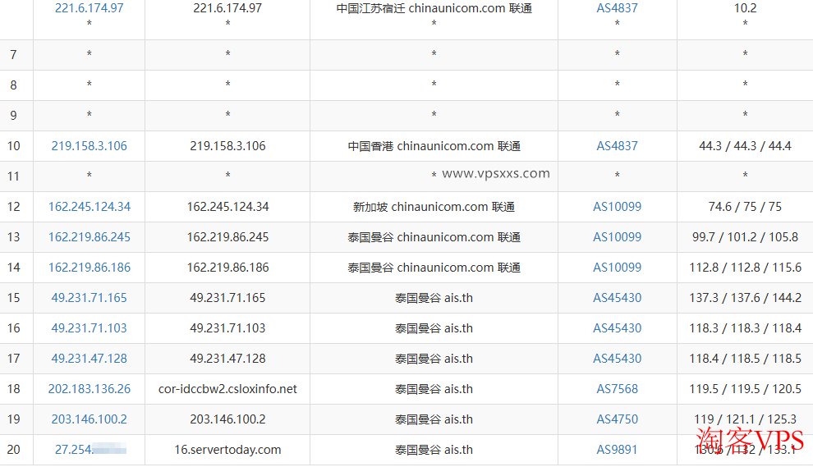This screenshot has height=467, width=813.
Task: Select the cor-idccbw2.csloxinfo.net hostname cell
Action: (227, 389)
